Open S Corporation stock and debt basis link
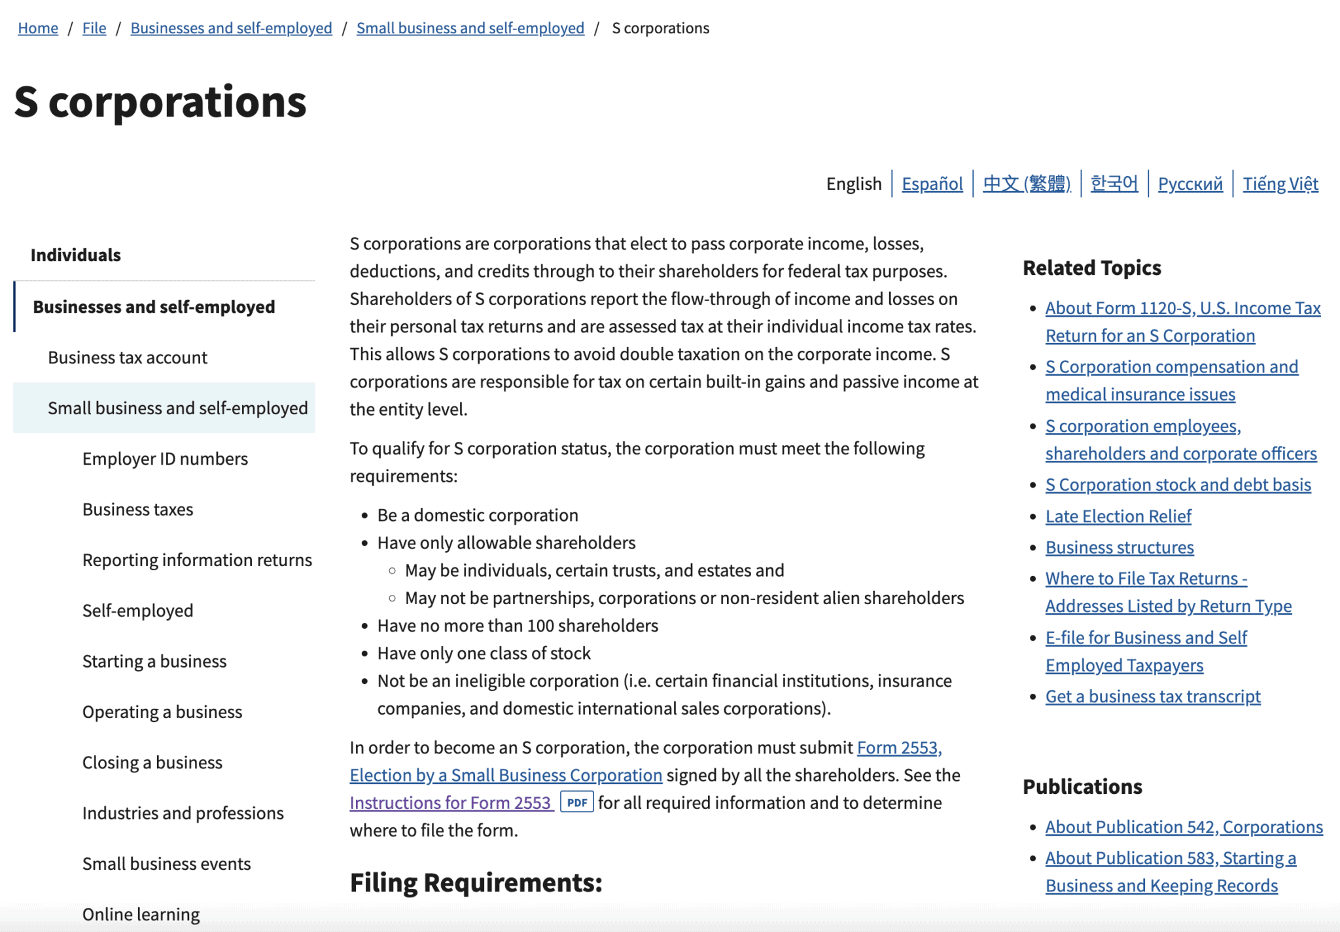 click(1178, 485)
